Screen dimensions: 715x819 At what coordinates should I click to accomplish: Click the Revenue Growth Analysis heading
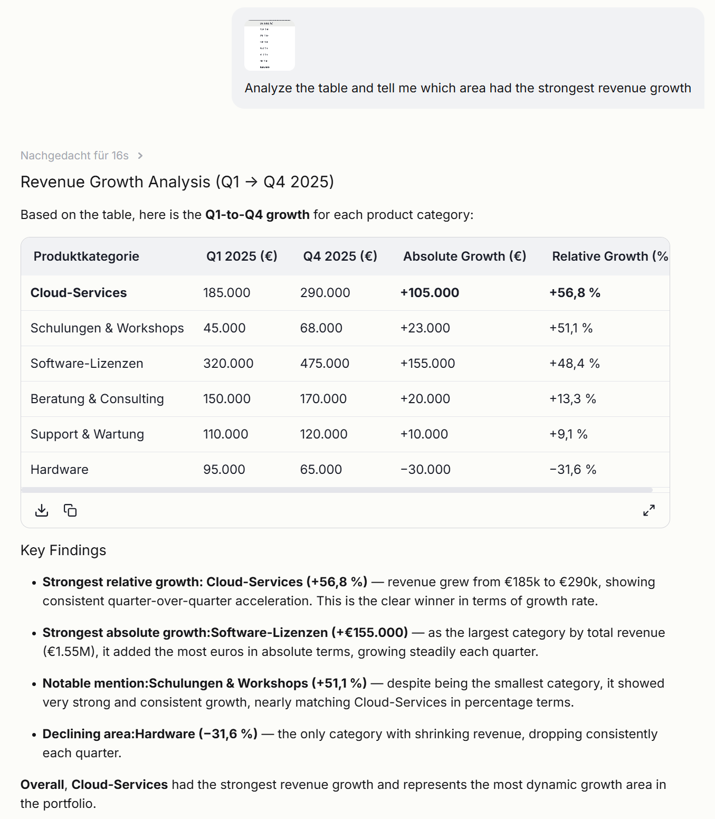pos(177,182)
